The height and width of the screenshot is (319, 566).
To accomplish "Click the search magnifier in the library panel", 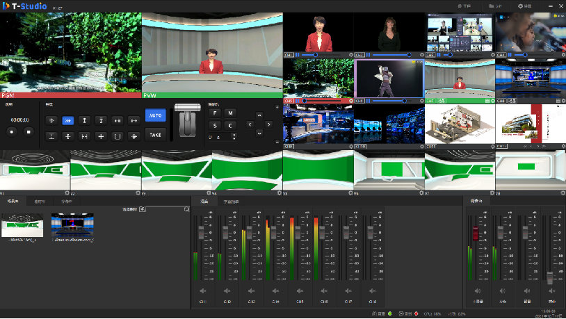I will (x=186, y=208).
